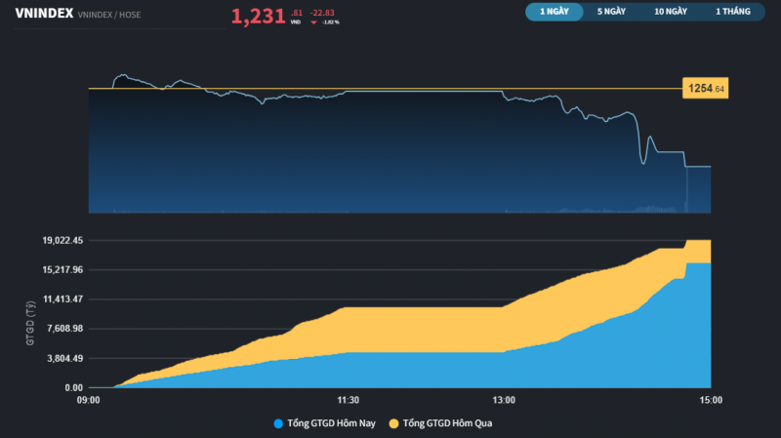Click the 11:30 time axis marker

pos(349,400)
